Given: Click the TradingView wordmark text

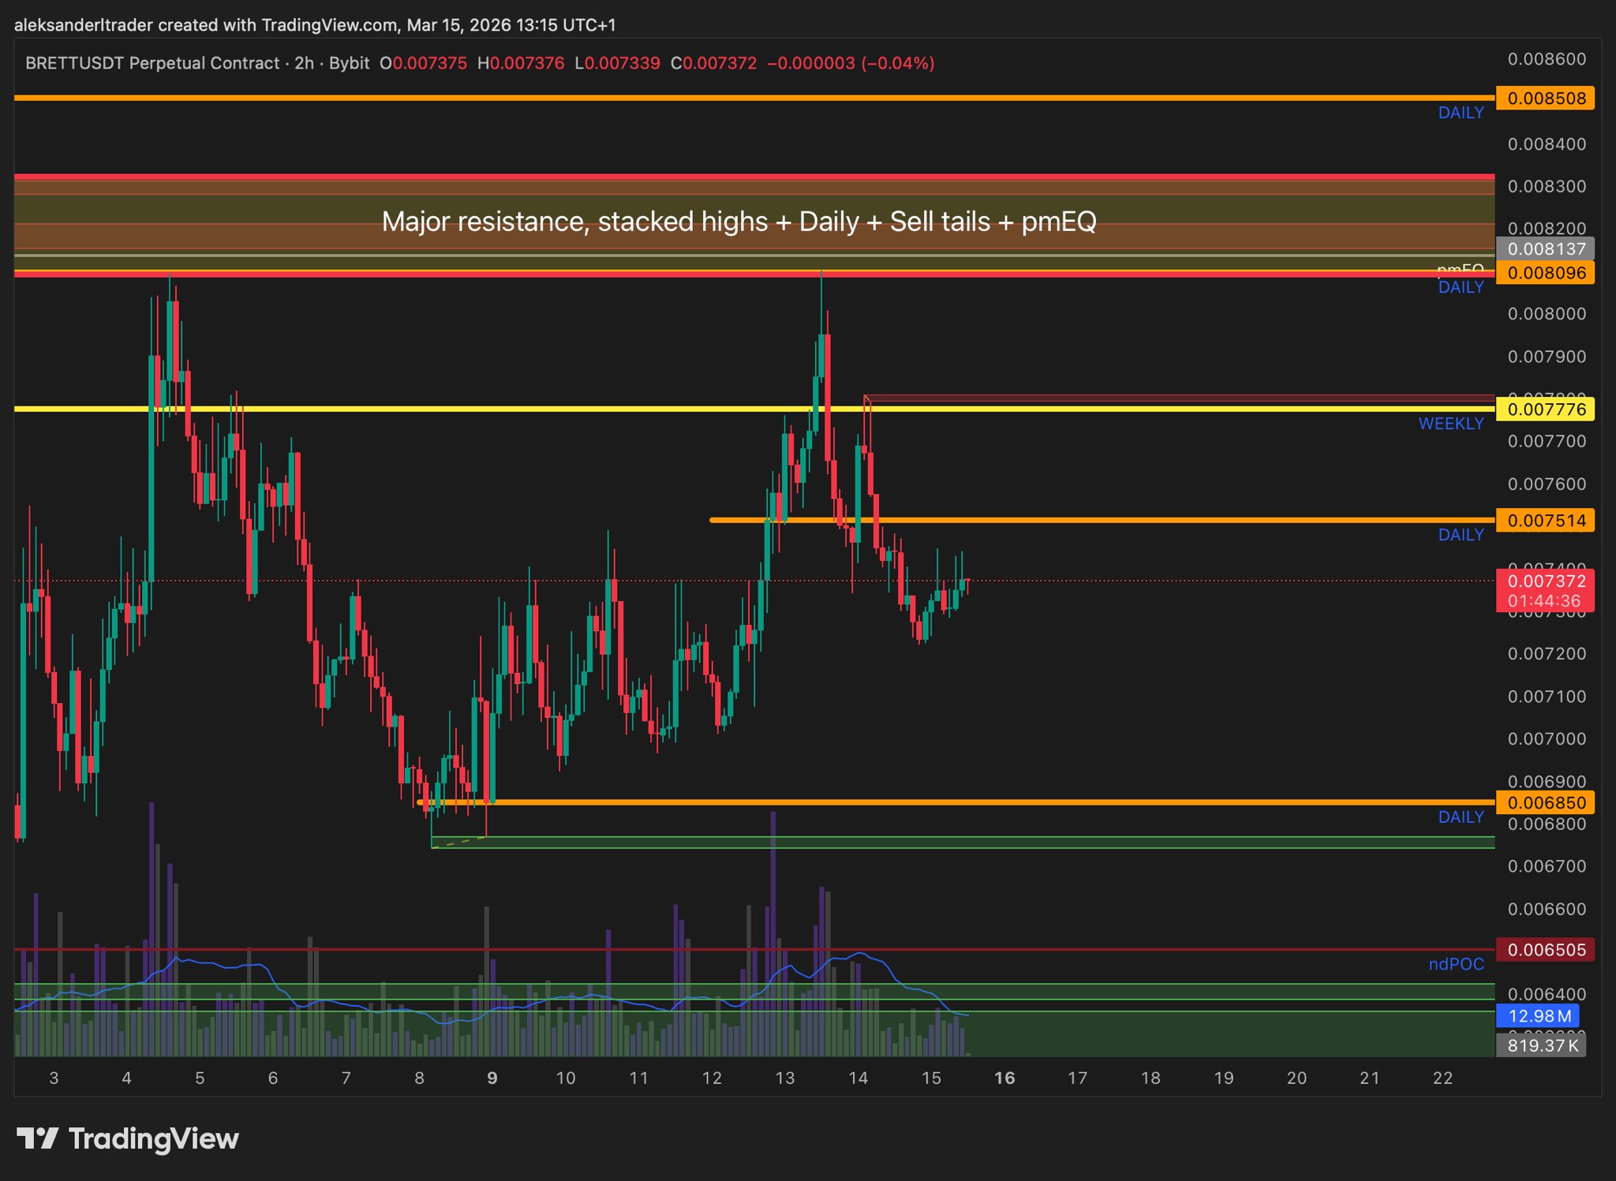Looking at the screenshot, I should (154, 1138).
